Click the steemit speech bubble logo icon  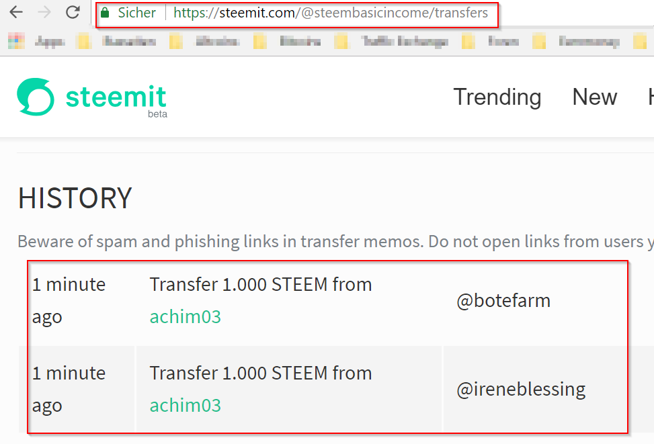(36, 97)
